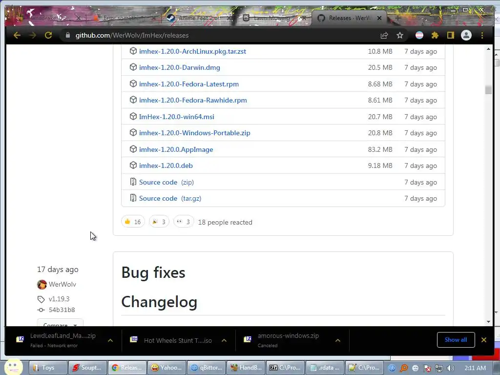Expand options for LewdLeafLand zip download
Viewport: 500px width, 375px height.
pos(110,340)
